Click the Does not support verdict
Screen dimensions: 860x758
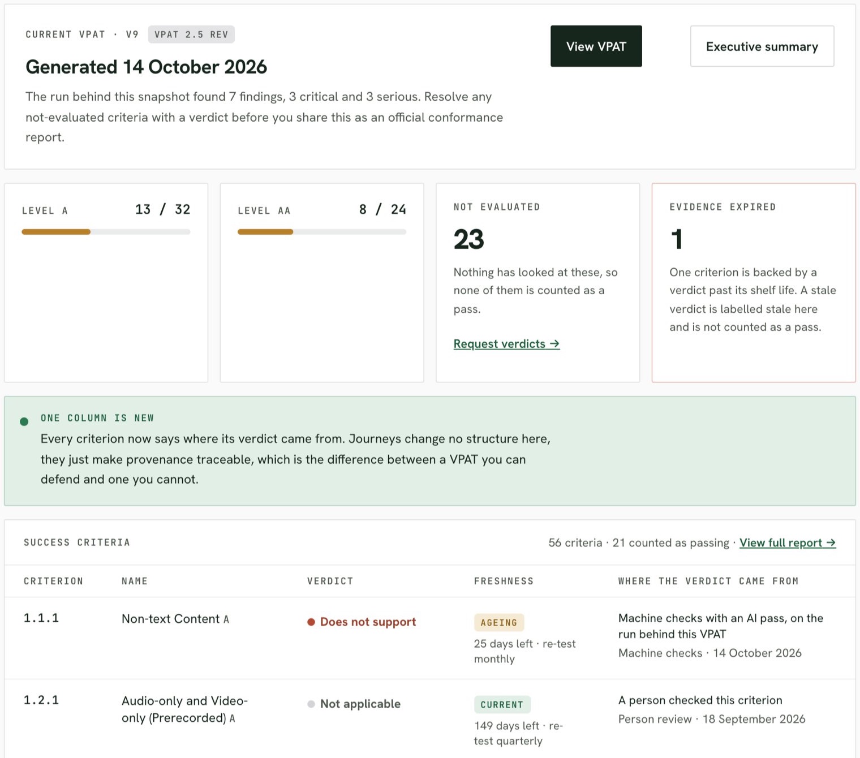click(x=368, y=622)
